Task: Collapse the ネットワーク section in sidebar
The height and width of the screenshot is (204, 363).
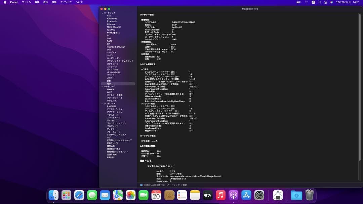Action: pyautogui.click(x=102, y=86)
